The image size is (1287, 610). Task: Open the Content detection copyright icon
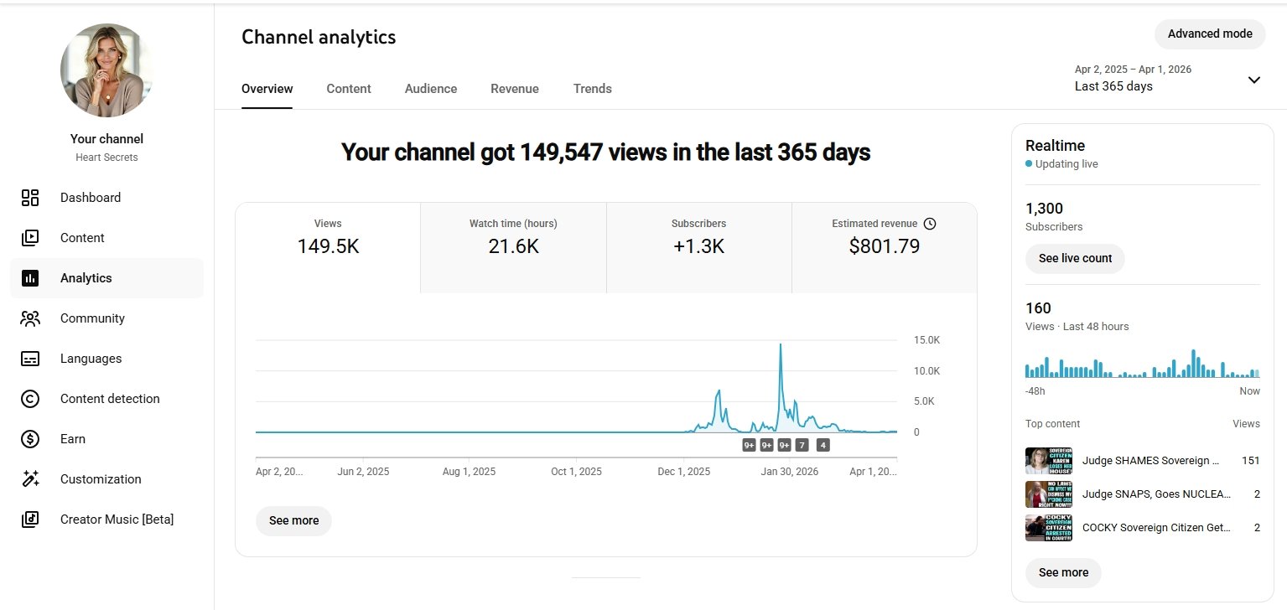[x=30, y=399]
